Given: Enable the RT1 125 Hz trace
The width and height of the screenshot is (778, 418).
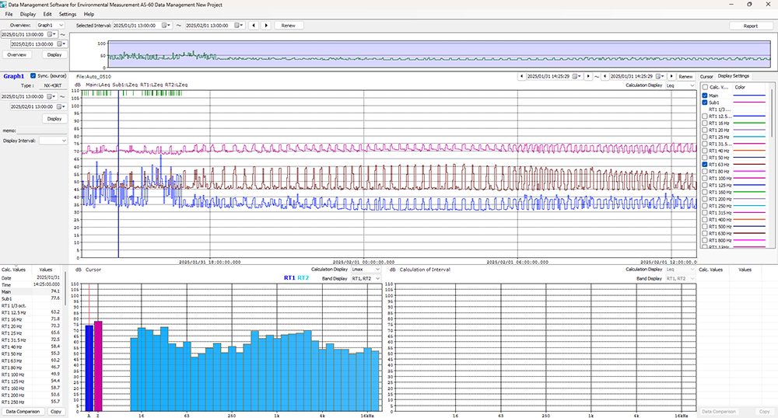Looking at the screenshot, I should pos(705,185).
